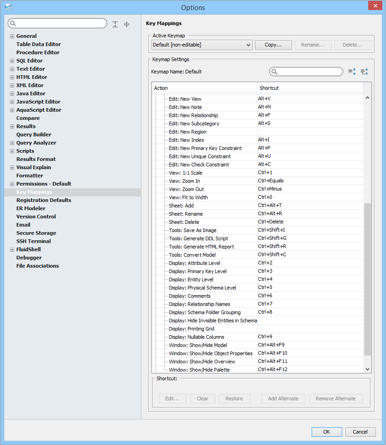Open Registration Defaults page
This screenshot has width=386, height=445.
[44, 200]
